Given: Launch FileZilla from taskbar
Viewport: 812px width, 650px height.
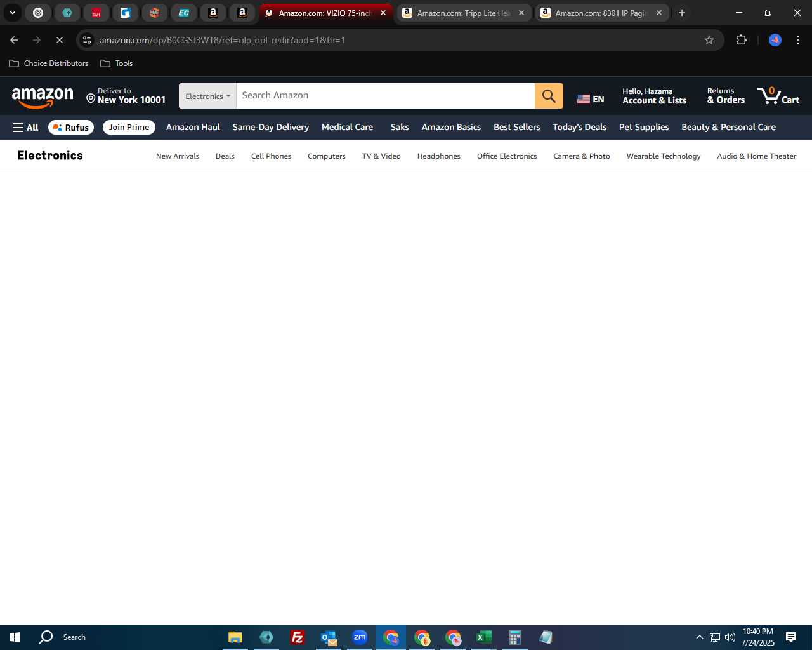Looking at the screenshot, I should [x=298, y=637].
